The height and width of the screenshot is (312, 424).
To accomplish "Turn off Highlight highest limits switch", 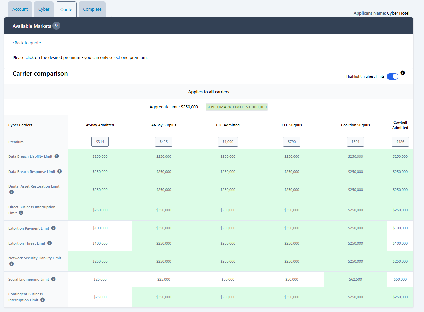I will pos(392,76).
